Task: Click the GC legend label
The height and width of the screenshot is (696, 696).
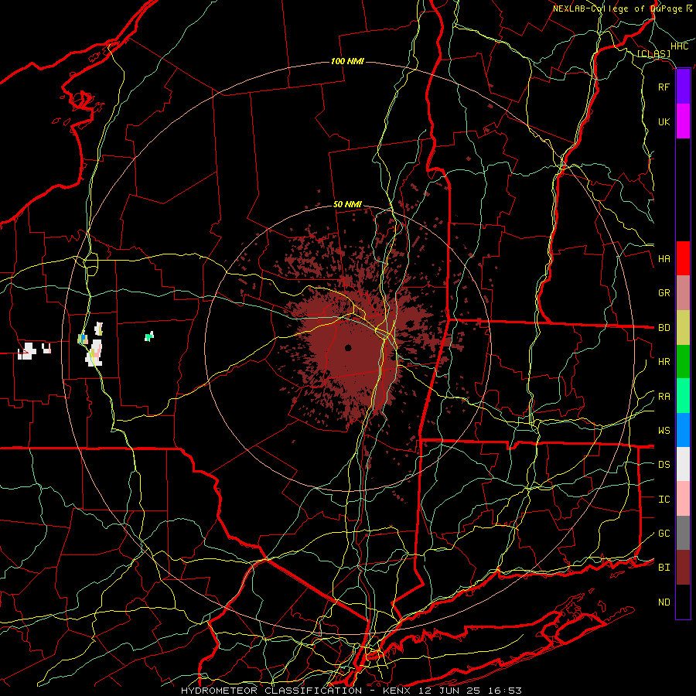Action: 664,534
